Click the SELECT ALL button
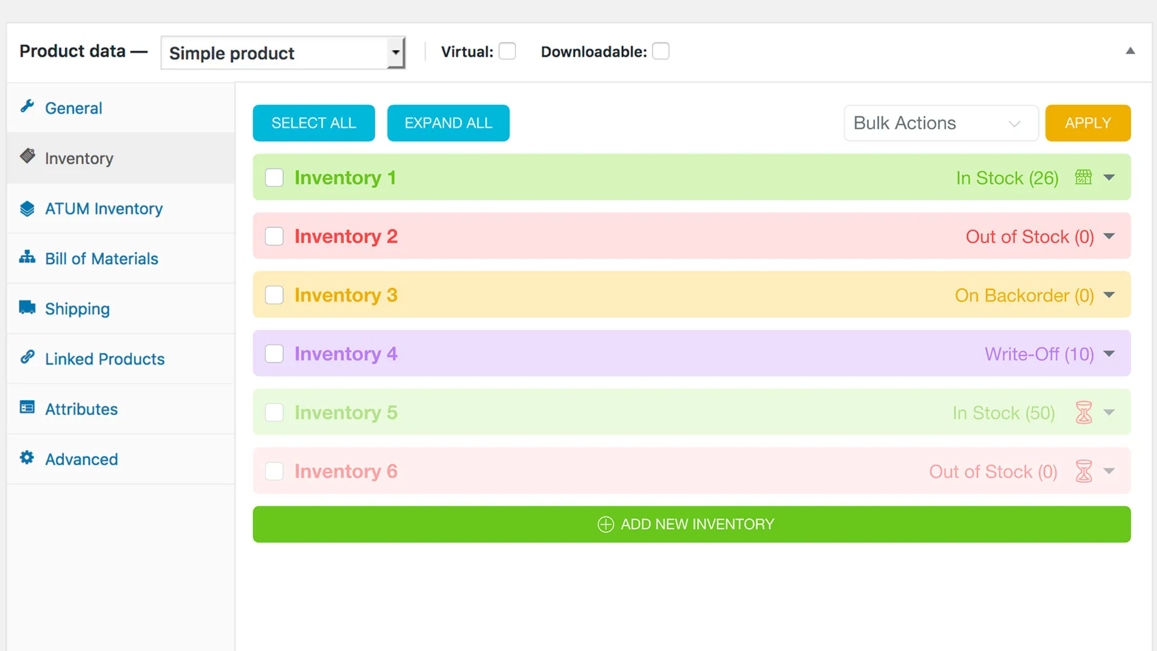 (313, 122)
